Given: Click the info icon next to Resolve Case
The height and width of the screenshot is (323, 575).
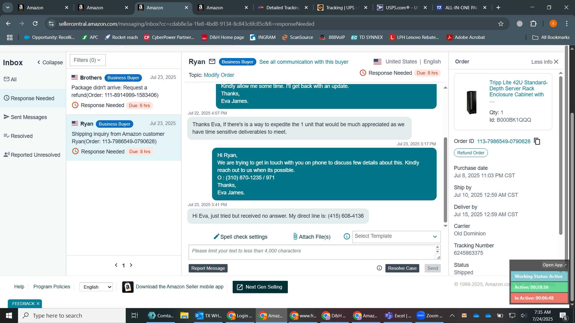Looking at the screenshot, I should [379, 268].
